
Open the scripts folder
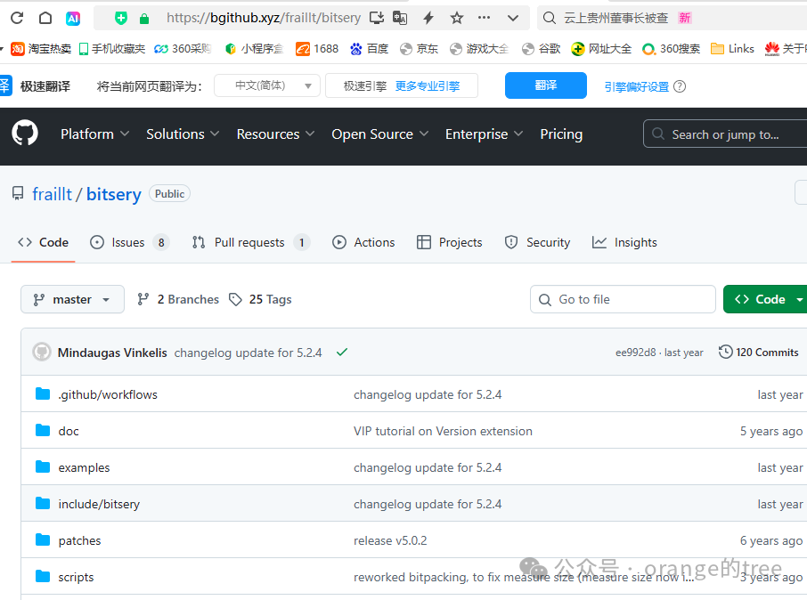[x=76, y=578]
